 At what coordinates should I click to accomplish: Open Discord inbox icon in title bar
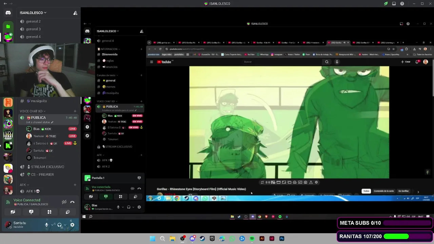pos(394,4)
